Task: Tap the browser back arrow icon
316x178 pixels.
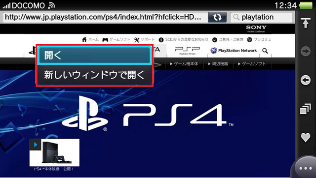Action: (306, 80)
